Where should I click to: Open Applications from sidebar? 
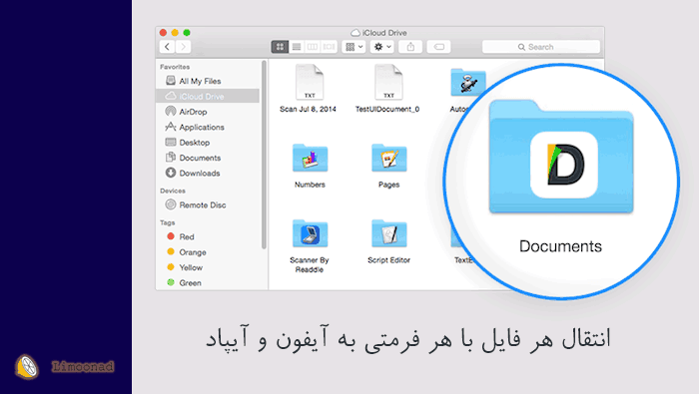click(208, 127)
